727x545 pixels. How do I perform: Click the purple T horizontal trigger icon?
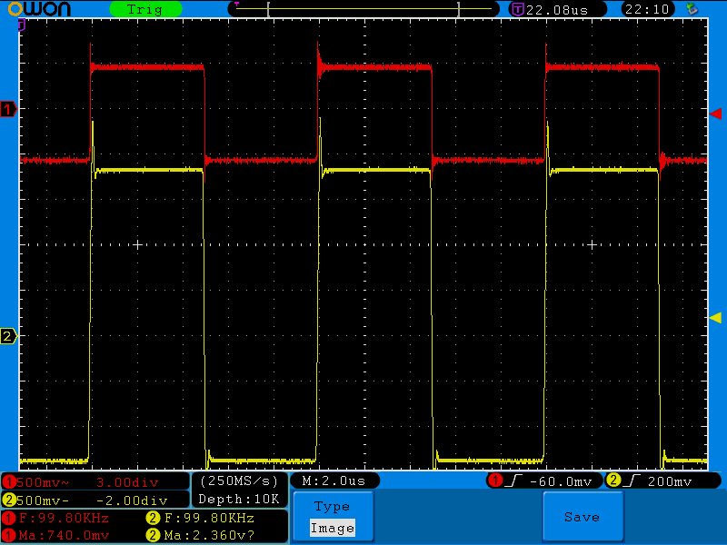coord(518,9)
